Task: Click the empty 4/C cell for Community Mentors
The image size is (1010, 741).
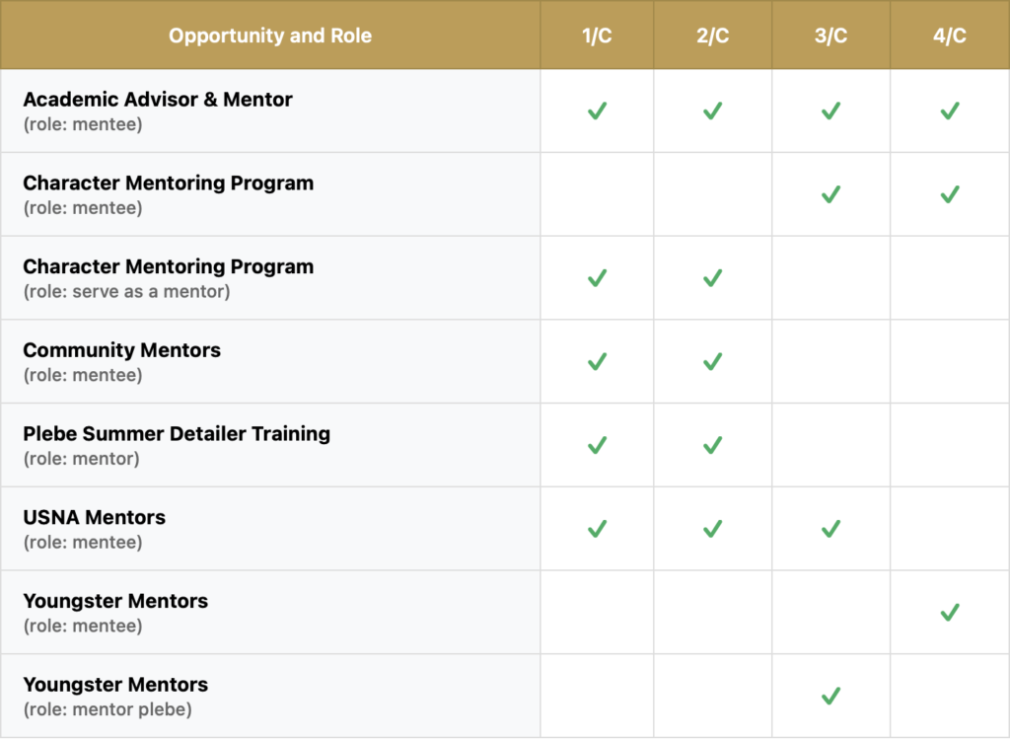Action: click(x=949, y=362)
